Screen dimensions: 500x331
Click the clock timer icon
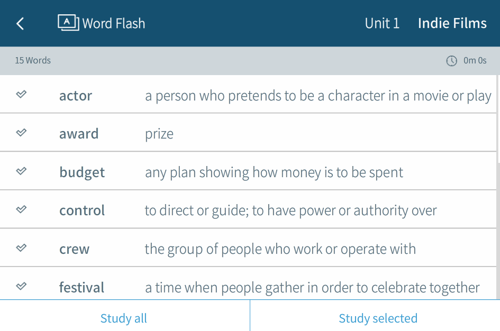tap(451, 61)
